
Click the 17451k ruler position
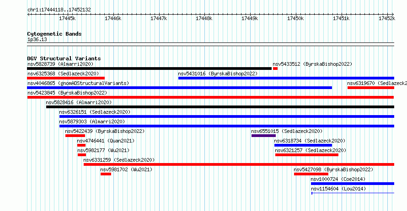point(341,18)
